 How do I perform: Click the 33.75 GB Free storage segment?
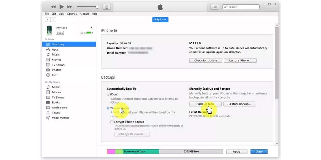(191, 152)
